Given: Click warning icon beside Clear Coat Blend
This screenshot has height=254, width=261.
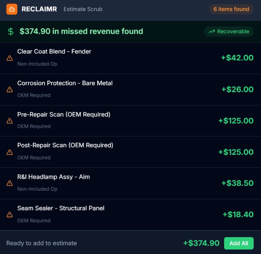Looking at the screenshot, I should [x=10, y=58].
